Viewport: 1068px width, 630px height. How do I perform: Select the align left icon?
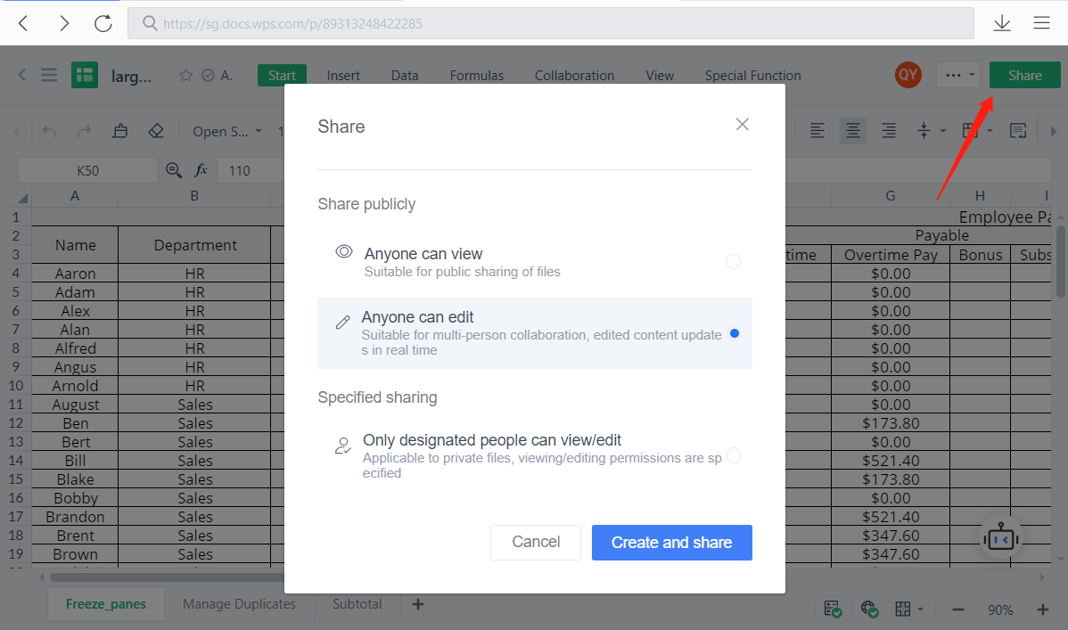817,130
